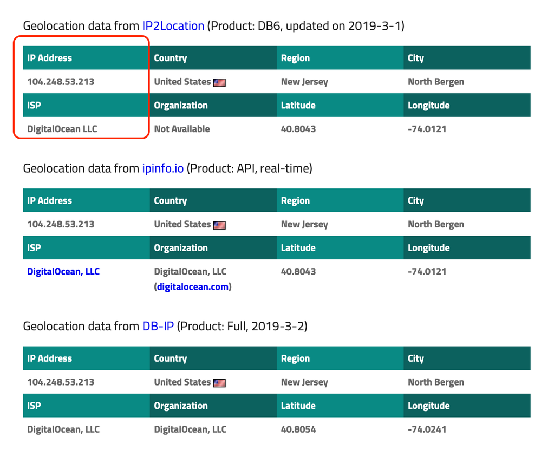Viewport: 541px width, 450px height.
Task: Open the ipinfo.io link
Action: pos(163,168)
